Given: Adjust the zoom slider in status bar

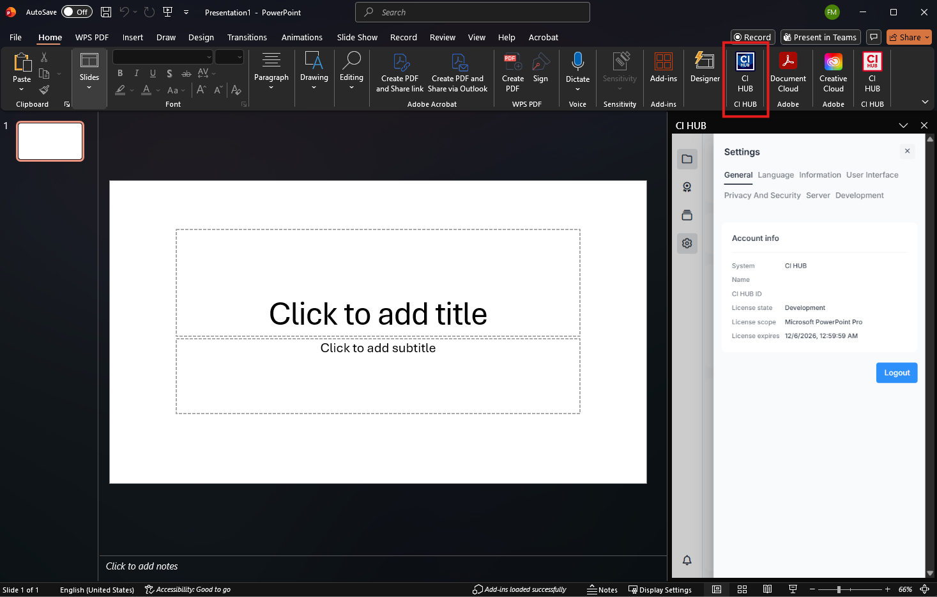Looking at the screenshot, I should (x=839, y=589).
